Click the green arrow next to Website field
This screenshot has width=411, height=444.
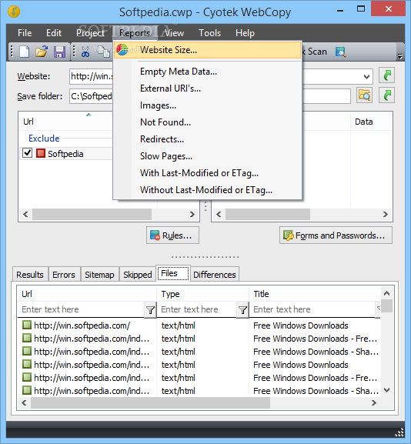386,75
